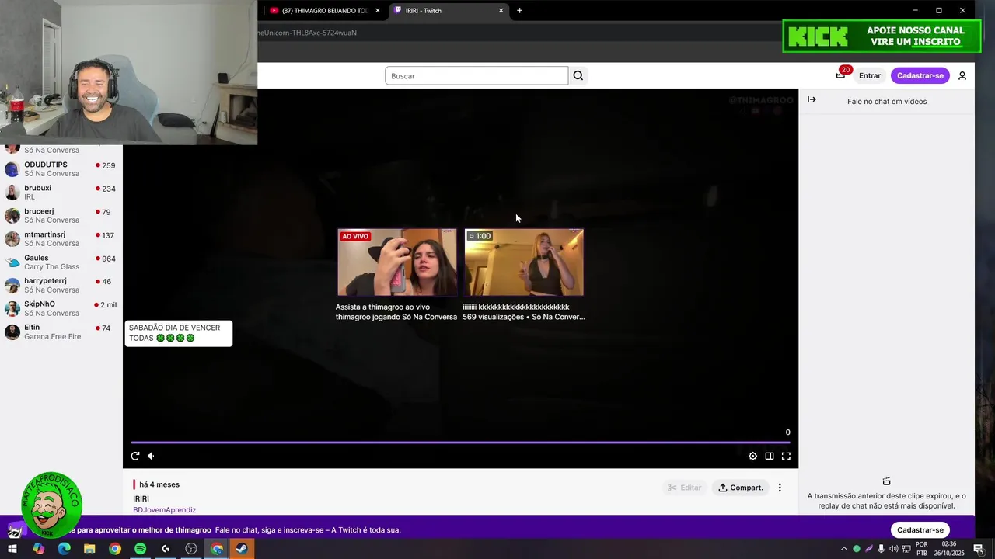Toggle theatre mode in the player

tap(769, 456)
